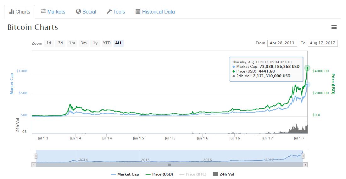Image resolution: width=346 pixels, height=179 pixels.
Task: Click the Price (USD): 4441.68 tooltip line
Action: [x=254, y=71]
